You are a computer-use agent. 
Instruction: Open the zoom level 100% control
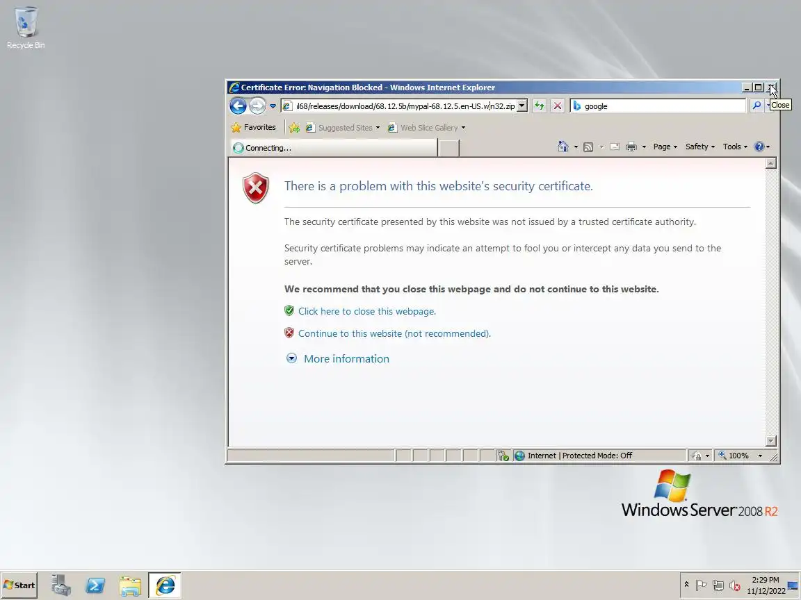click(x=734, y=456)
